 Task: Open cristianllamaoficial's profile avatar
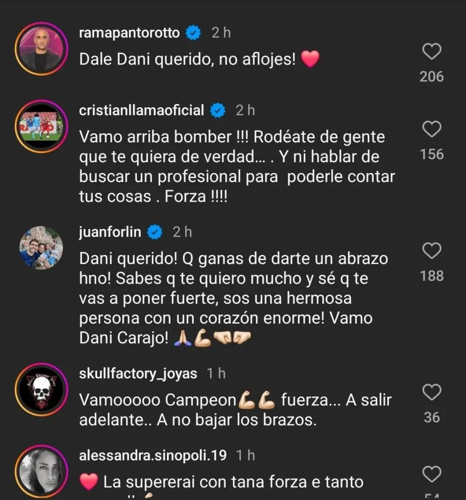pyautogui.click(x=41, y=126)
